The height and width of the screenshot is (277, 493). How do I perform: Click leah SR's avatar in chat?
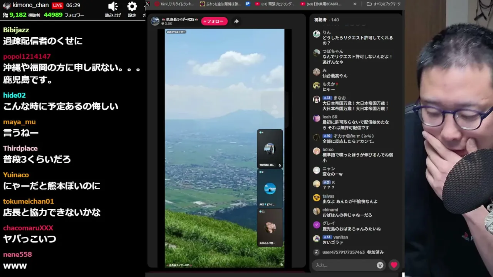coord(317,118)
